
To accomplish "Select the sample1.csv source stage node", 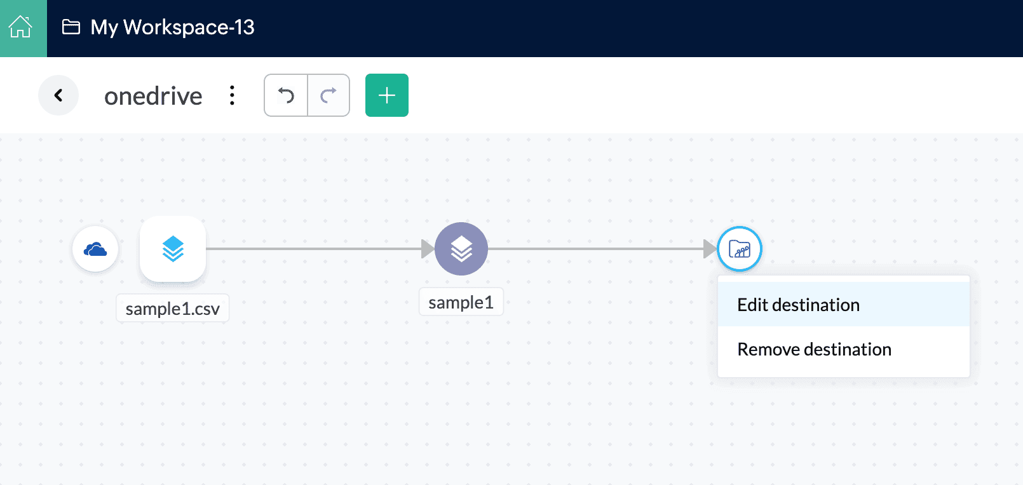I will coord(173,249).
